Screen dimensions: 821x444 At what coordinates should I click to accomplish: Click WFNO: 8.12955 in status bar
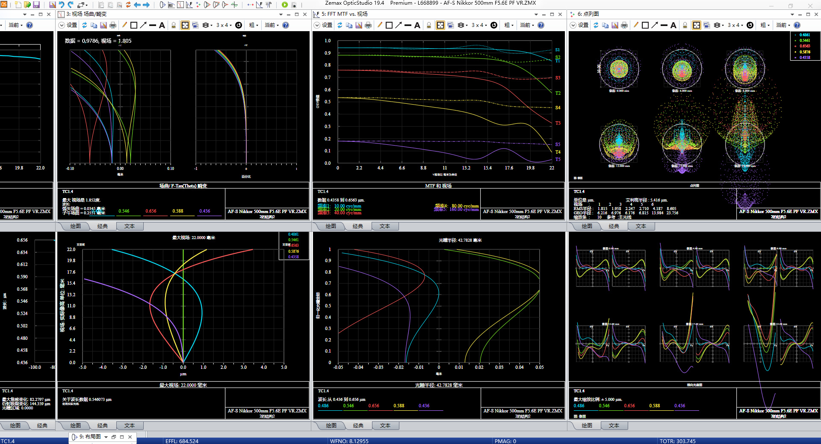click(349, 441)
